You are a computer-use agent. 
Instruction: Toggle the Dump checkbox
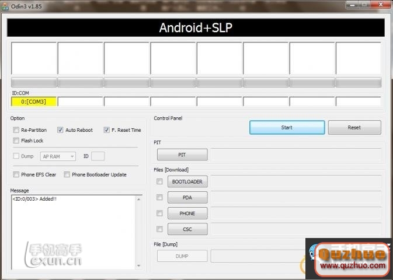pos(16,156)
